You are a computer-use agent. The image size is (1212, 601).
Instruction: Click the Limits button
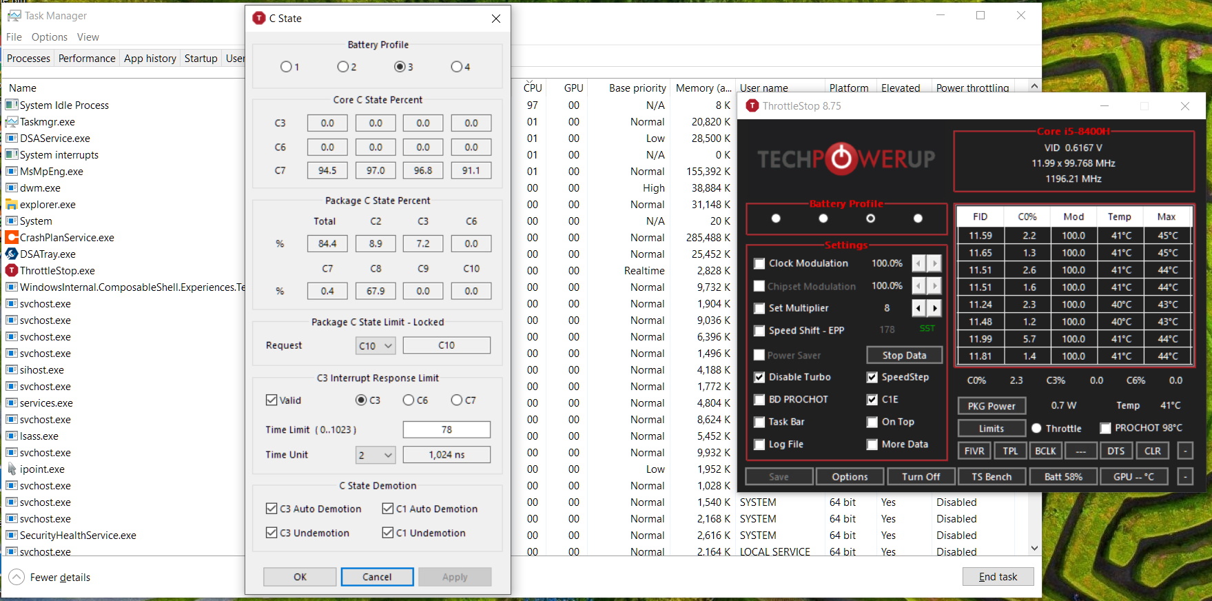(992, 429)
